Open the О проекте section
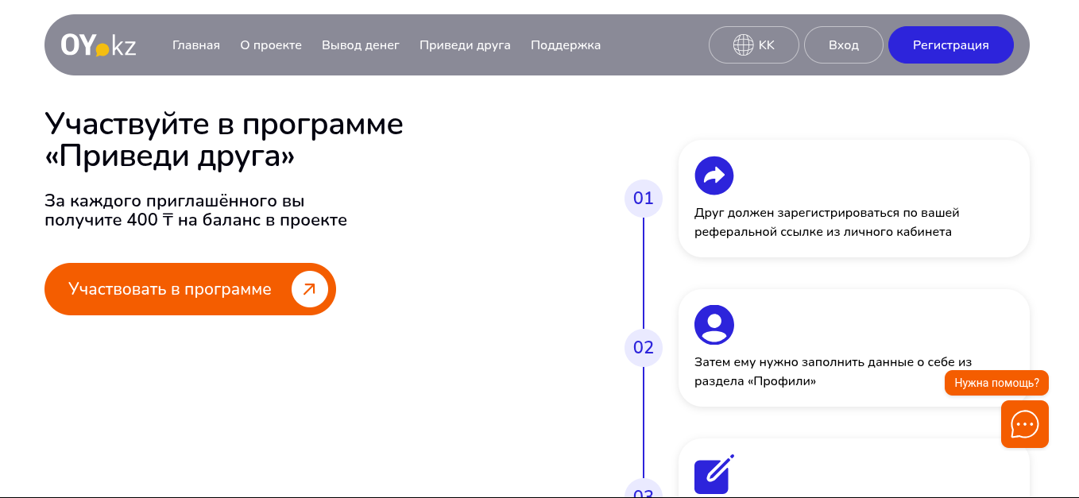Viewport: 1079px width, 498px height. coord(271,45)
